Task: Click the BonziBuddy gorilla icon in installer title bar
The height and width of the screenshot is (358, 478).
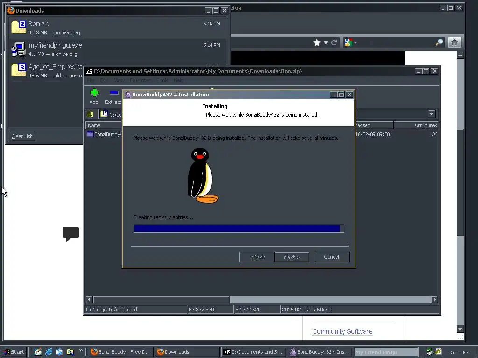Action: point(128,95)
